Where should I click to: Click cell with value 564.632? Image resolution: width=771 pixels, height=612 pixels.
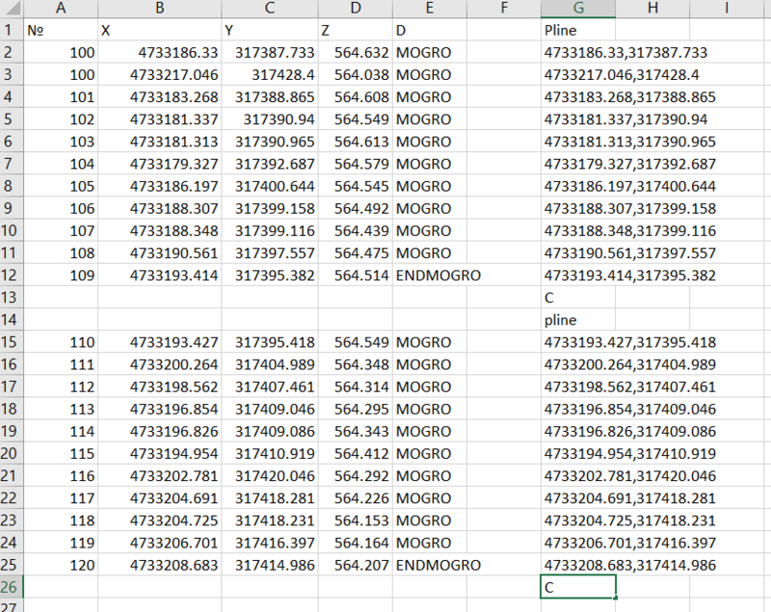[355, 53]
